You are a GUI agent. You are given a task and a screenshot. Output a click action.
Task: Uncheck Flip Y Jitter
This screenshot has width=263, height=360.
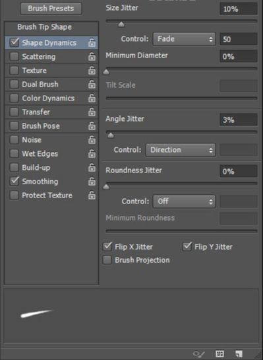click(x=187, y=246)
